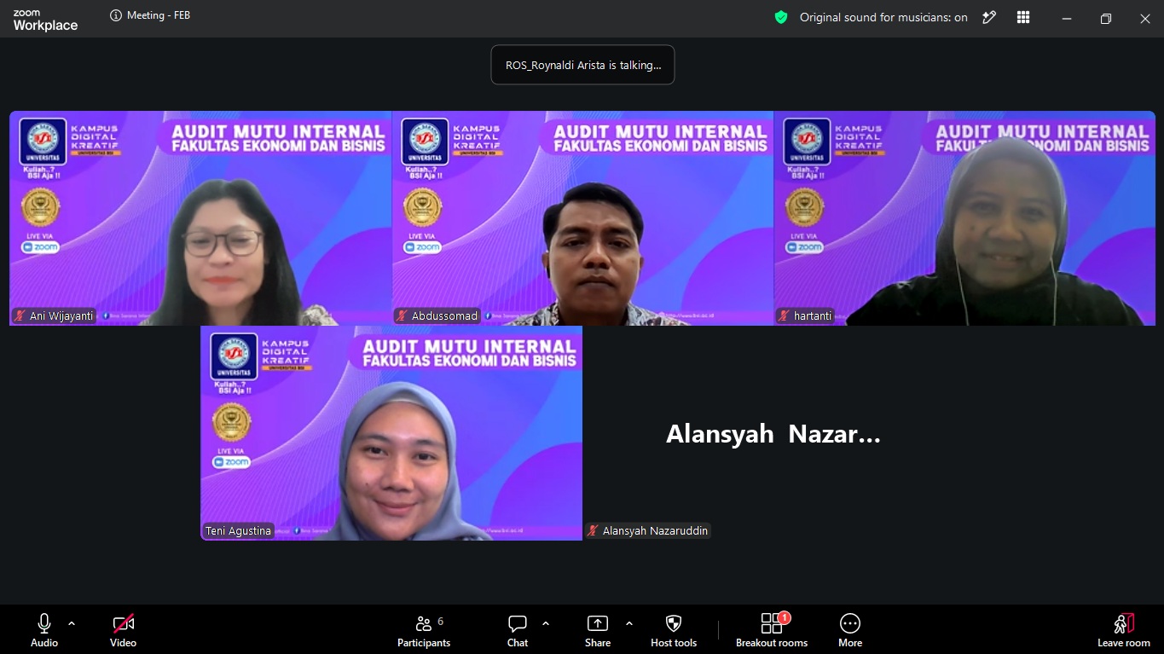
Task: Open Host tools shield icon
Action: tap(674, 623)
